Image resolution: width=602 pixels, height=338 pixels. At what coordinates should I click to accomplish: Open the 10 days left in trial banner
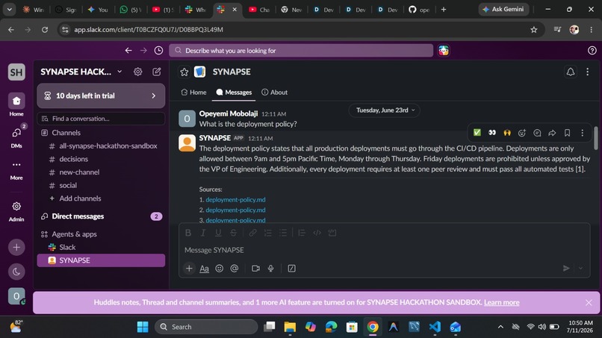click(x=101, y=96)
